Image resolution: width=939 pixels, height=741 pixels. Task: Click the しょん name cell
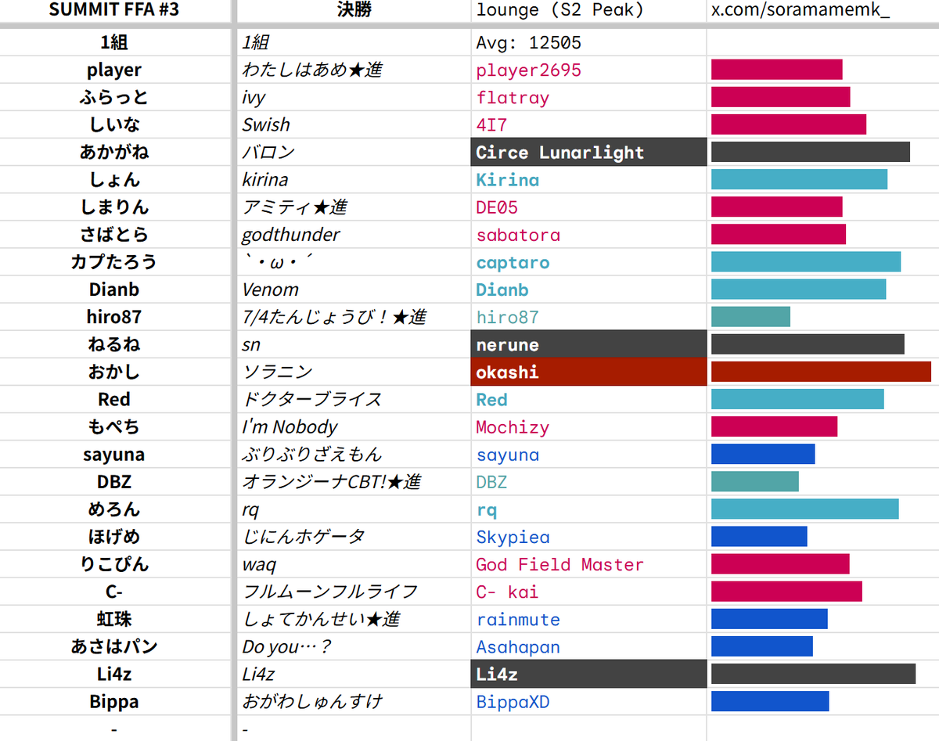click(114, 179)
